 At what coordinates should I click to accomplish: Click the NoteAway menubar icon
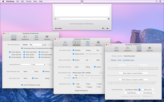click(82, 1)
